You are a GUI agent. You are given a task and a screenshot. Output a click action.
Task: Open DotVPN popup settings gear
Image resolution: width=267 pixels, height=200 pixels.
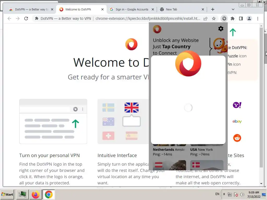pos(221,29)
